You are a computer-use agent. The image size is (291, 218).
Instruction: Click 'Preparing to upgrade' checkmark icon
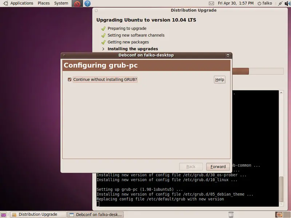(103, 29)
